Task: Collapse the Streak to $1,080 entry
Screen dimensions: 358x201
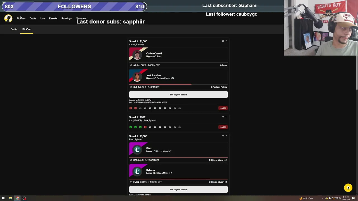Action: click(x=226, y=136)
